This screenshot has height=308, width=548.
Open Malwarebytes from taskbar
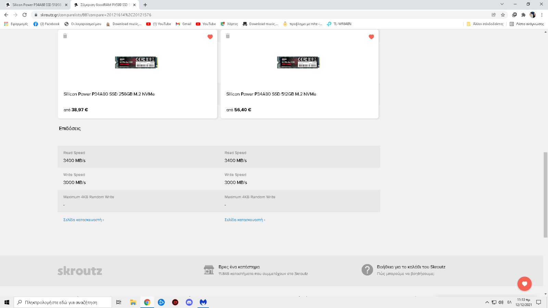pos(203,302)
